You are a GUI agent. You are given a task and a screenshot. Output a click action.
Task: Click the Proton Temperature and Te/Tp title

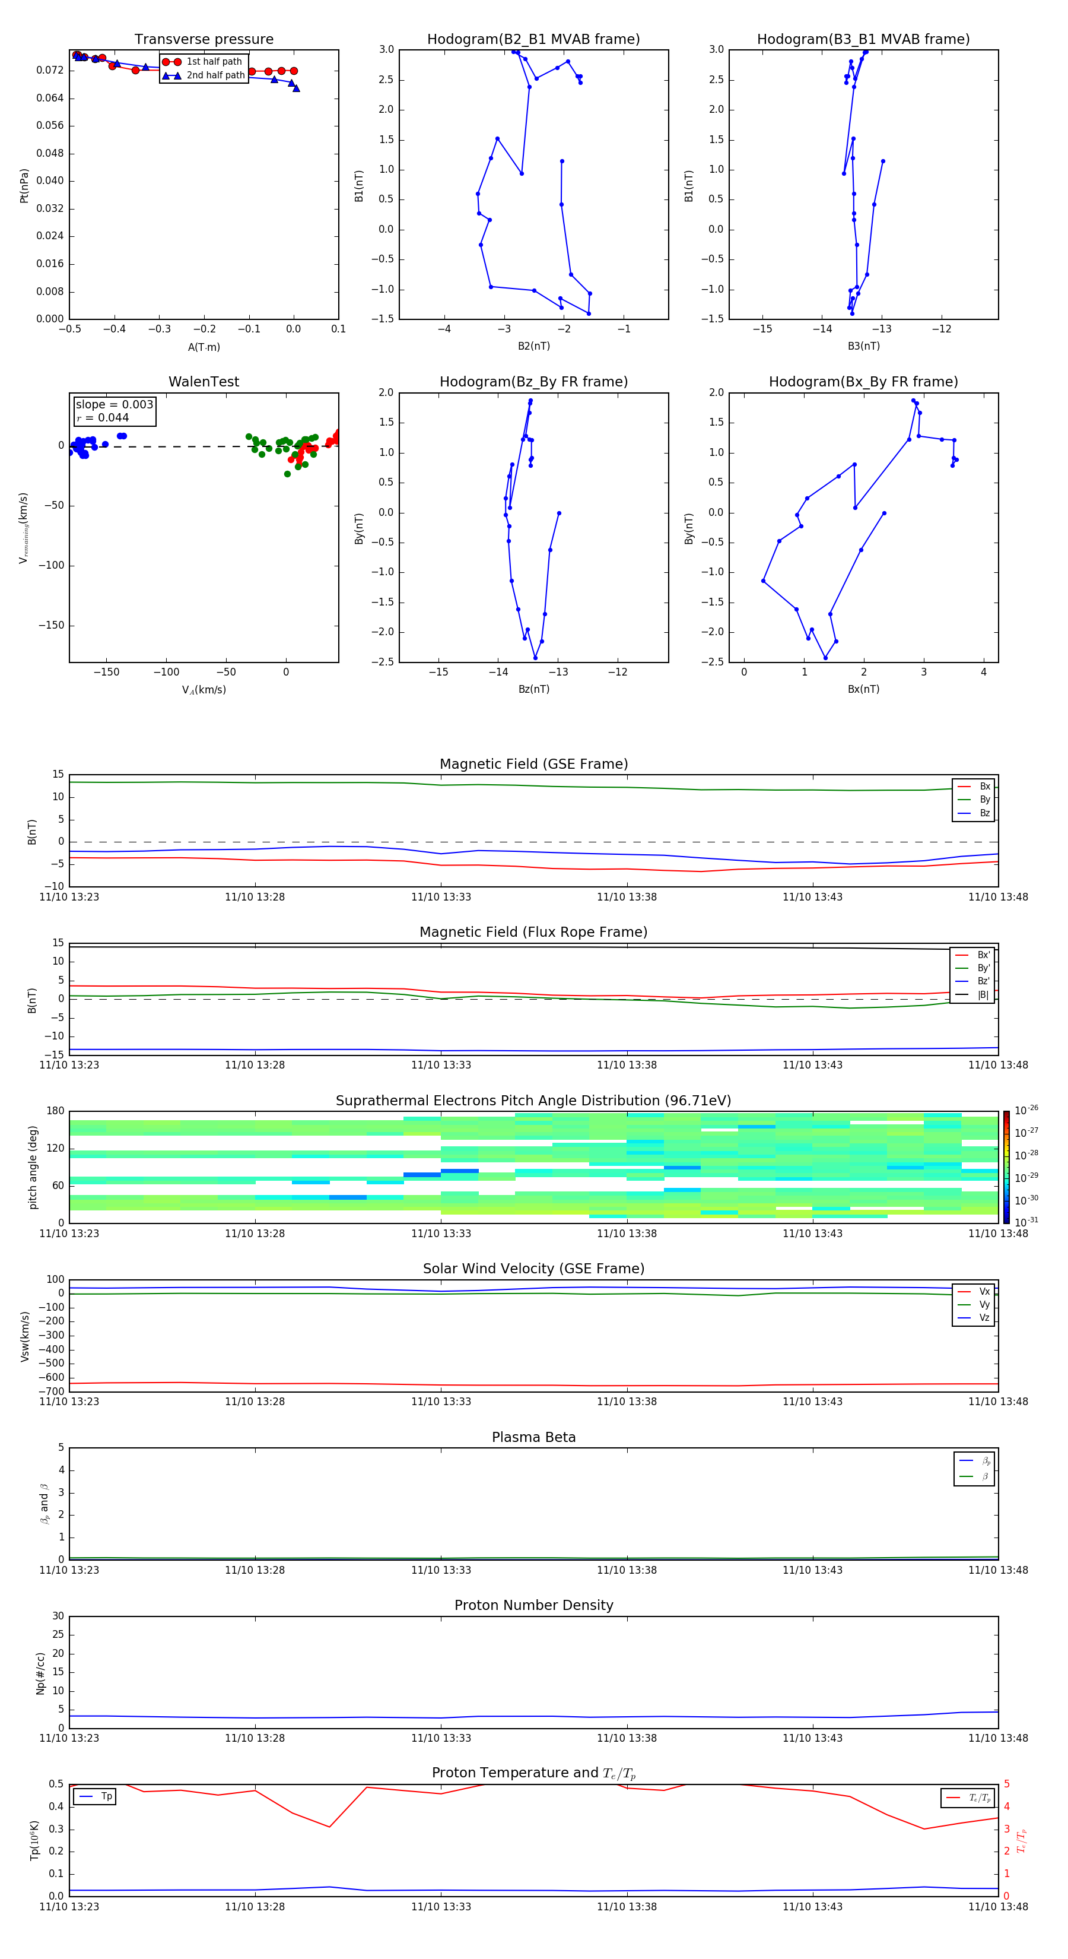point(533,1773)
